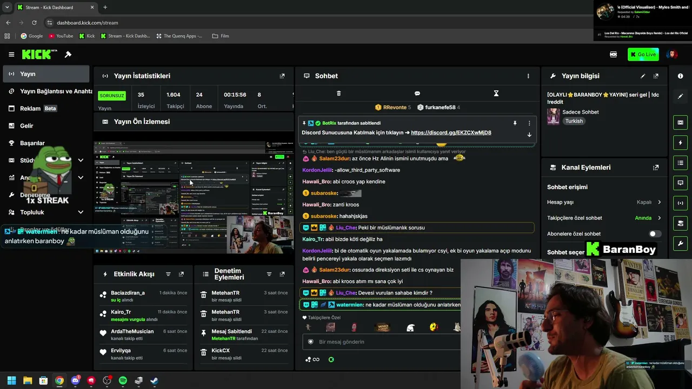Click the stream preview thumbnail
This screenshot has width=692, height=389.
coord(194,197)
